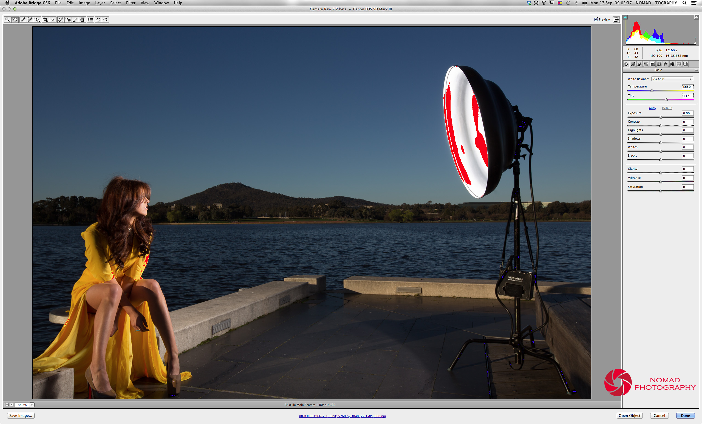Select the White Balance eyedropper tool
The width and height of the screenshot is (702, 424).
tap(23, 20)
